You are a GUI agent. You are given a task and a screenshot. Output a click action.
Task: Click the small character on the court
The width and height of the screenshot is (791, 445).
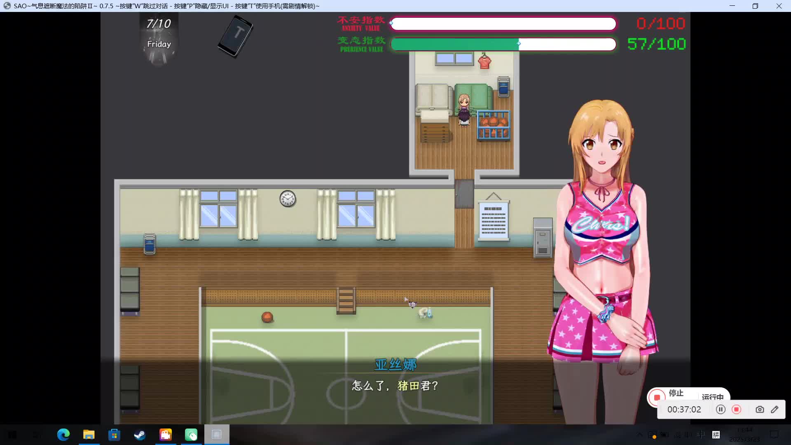point(412,304)
